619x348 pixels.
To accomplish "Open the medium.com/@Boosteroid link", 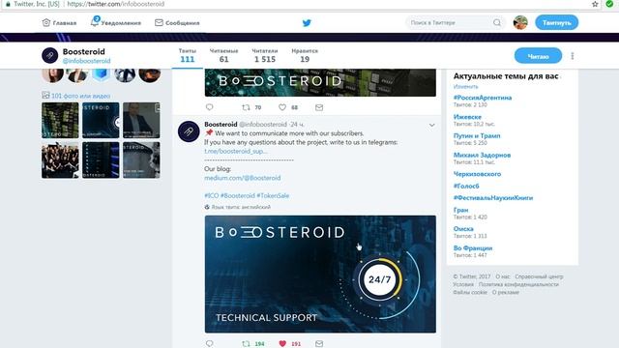I will [243, 178].
